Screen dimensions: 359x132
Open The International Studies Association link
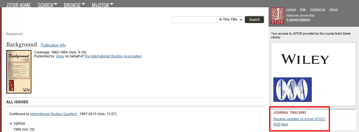[x=113, y=56]
